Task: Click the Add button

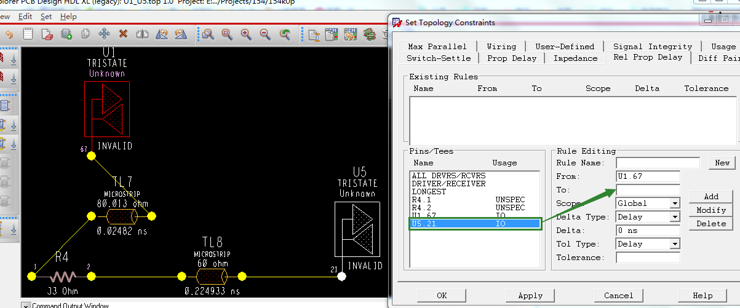Action: [711, 197]
